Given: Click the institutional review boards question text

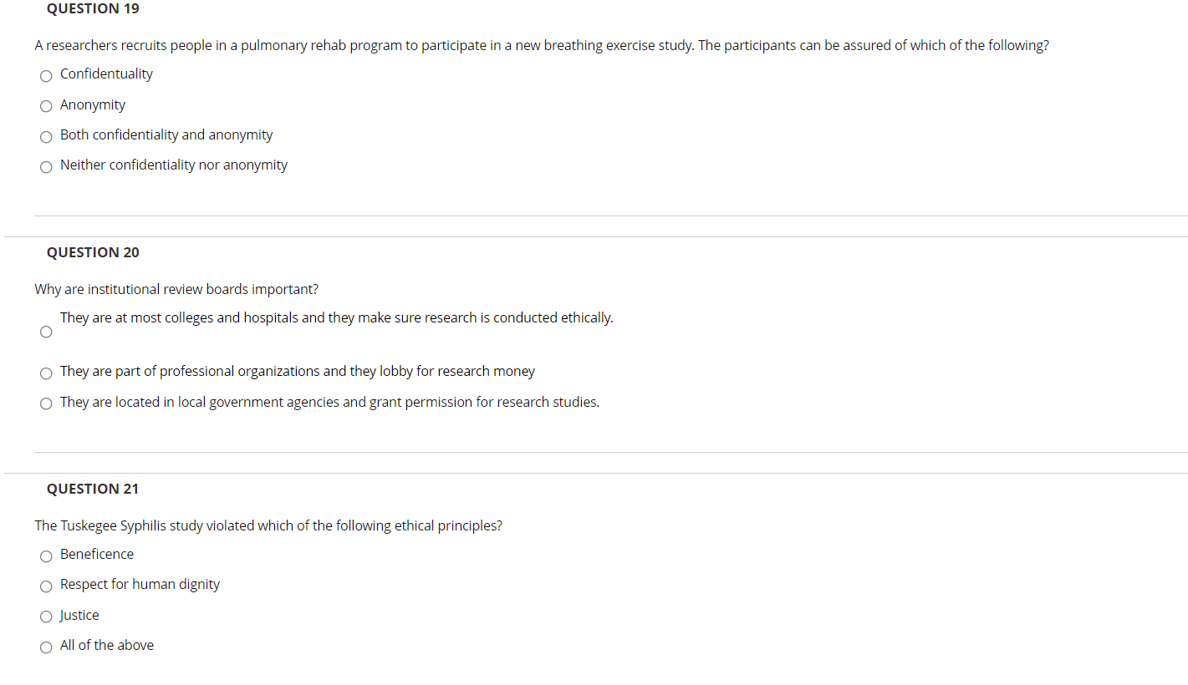Looking at the screenshot, I should click(x=176, y=289).
